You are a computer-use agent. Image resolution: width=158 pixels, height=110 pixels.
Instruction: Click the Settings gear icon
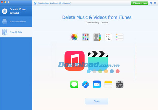pos(119,84)
